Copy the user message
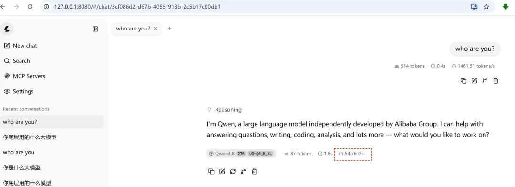Image resolution: width=515 pixels, height=187 pixels. (x=463, y=80)
